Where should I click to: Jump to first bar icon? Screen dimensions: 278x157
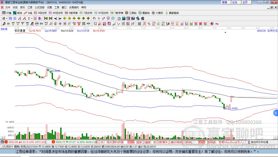tap(46, 18)
